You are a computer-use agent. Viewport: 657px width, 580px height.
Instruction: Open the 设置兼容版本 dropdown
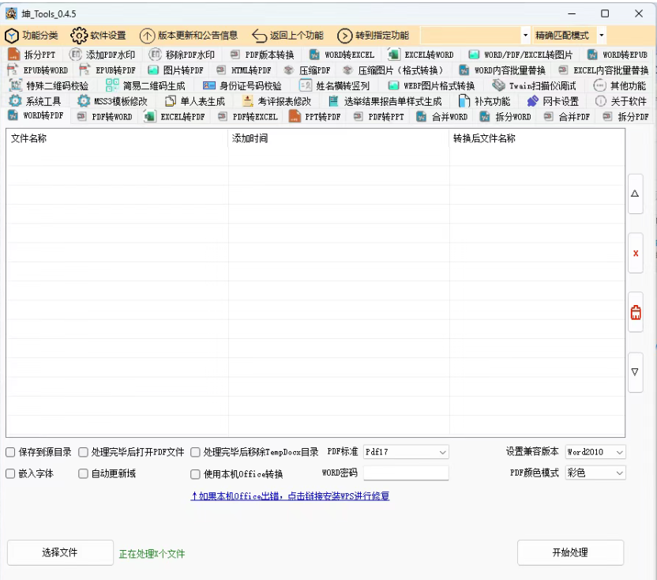point(595,452)
